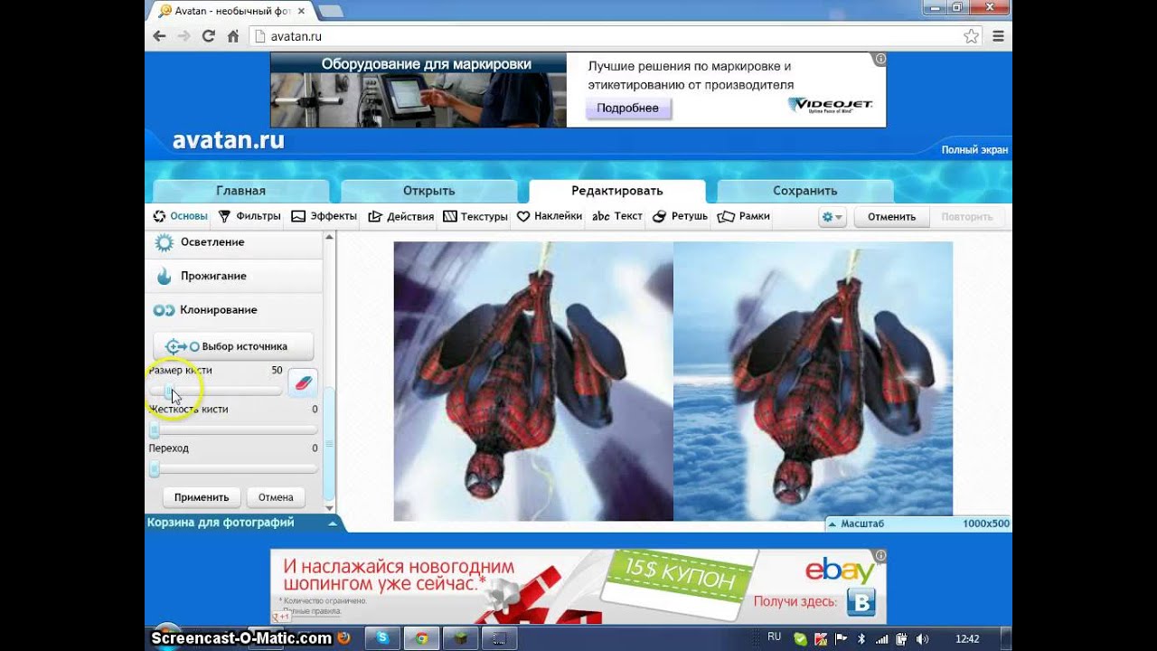Image resolution: width=1157 pixels, height=651 pixels.
Task: Click the browser back arrow
Action: (159, 36)
